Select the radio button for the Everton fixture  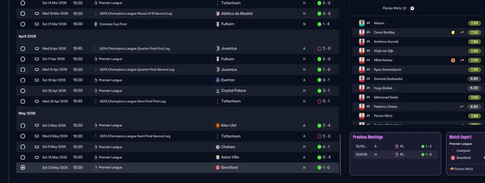23,80
